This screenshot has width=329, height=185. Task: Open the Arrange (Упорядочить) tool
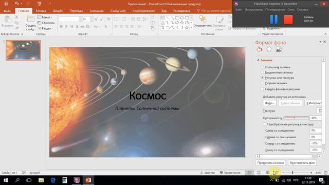pos(203,23)
